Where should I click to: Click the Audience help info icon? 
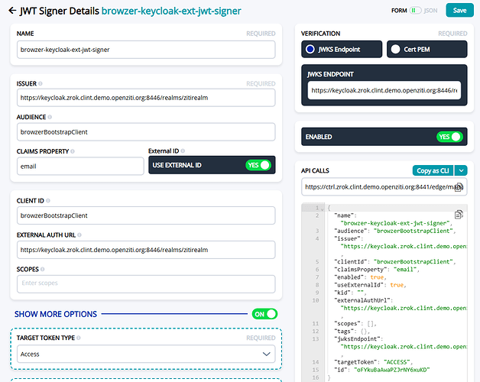click(x=50, y=117)
